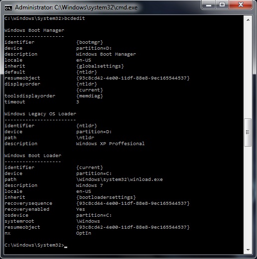The image size is (257, 259).
Task: Click the Windows XP Proffesional description text
Action: [110, 144]
